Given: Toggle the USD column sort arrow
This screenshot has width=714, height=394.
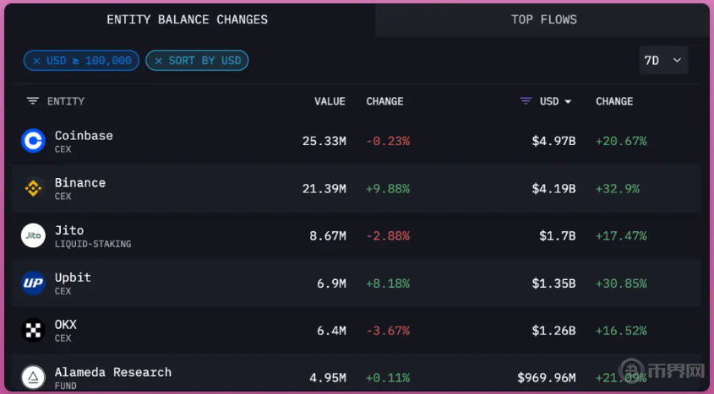Looking at the screenshot, I should click(x=568, y=101).
